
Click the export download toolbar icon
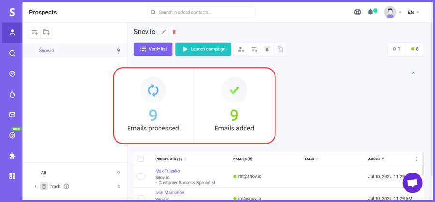click(x=267, y=49)
